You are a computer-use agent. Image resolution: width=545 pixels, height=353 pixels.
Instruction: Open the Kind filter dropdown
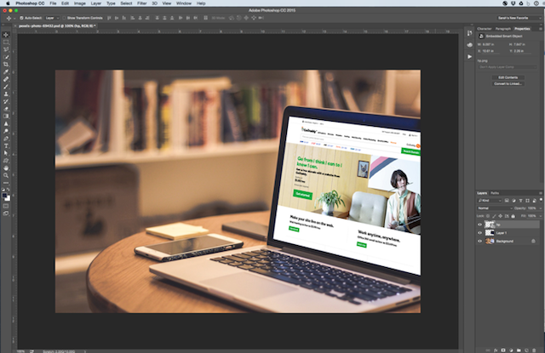(x=490, y=200)
